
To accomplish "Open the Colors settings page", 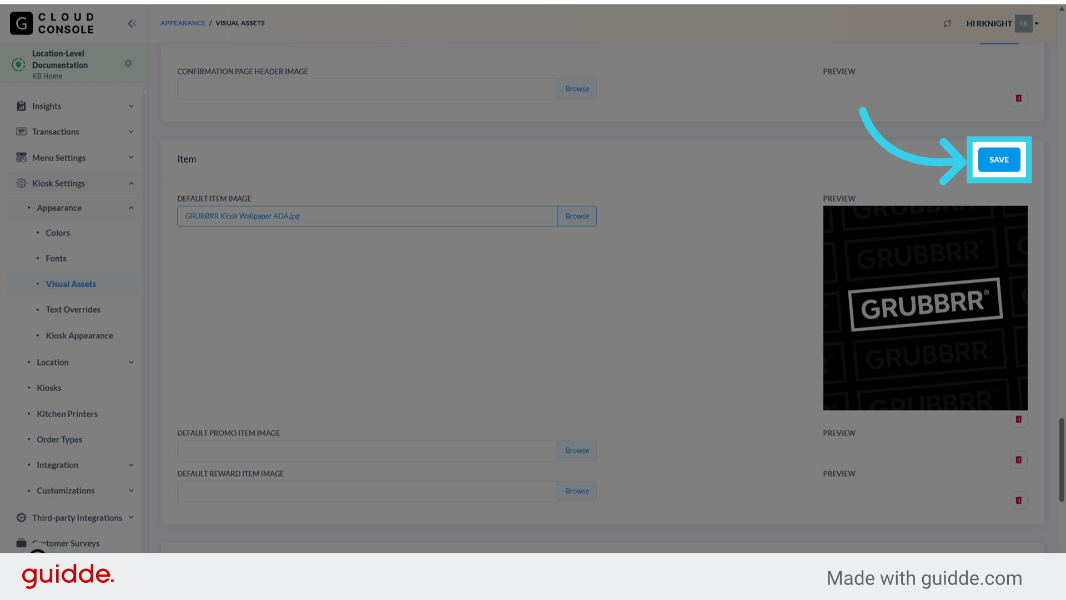I will (58, 233).
